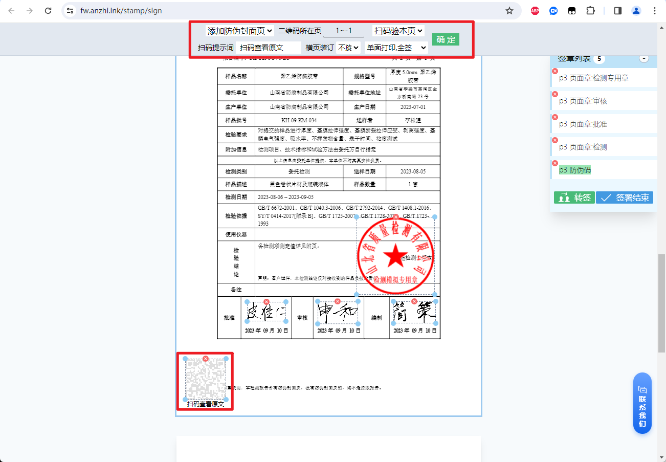Image resolution: width=666 pixels, height=462 pixels.
Task: Delete the p3 页面章:审核 item from the list
Action: 554,94
